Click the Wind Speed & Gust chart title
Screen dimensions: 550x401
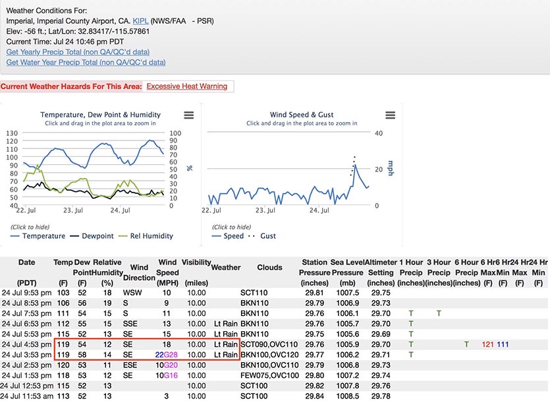tap(302, 115)
